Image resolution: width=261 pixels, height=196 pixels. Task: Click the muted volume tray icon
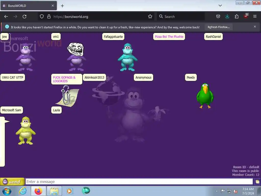235,191
